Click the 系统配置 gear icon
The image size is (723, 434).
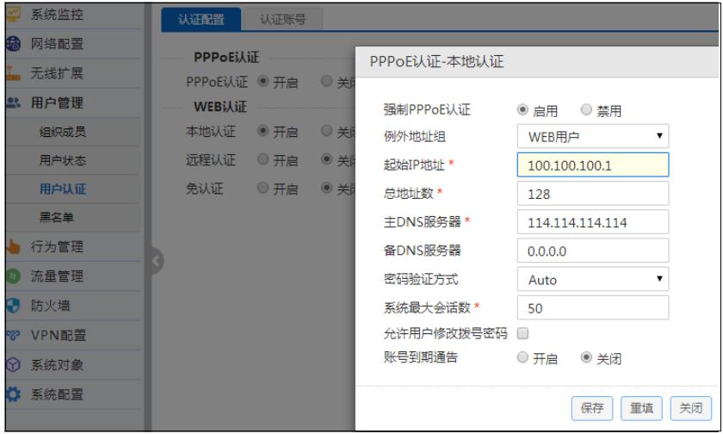[x=13, y=394]
